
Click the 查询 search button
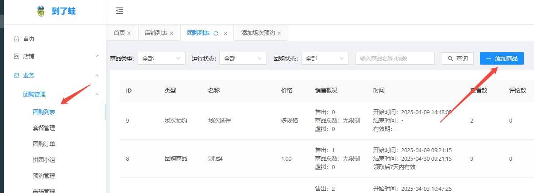(457, 58)
